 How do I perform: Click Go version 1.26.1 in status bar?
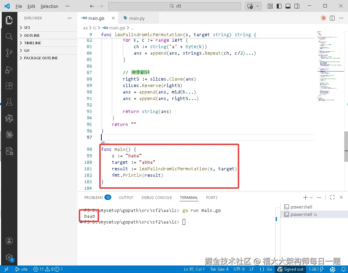click(316, 269)
